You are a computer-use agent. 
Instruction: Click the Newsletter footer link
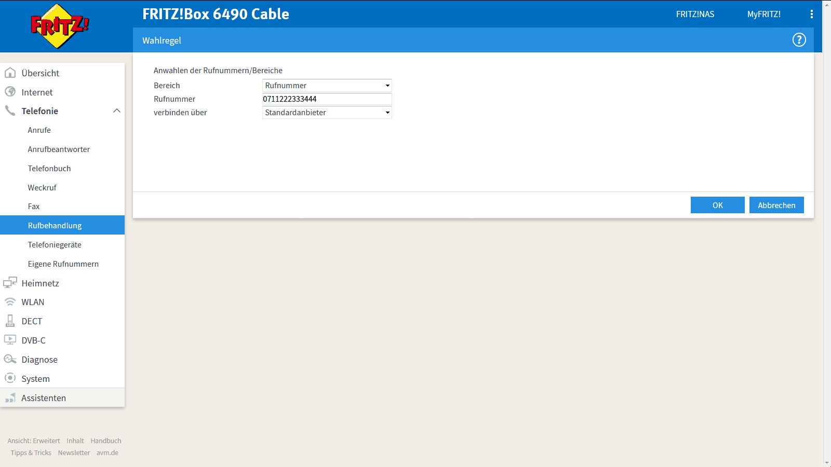coord(74,452)
